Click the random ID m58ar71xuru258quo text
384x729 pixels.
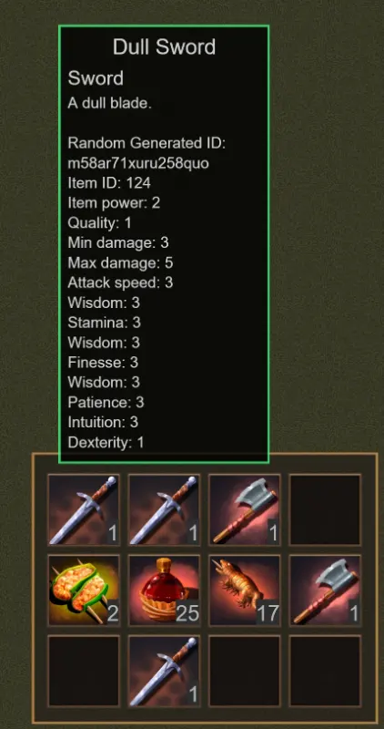(138, 163)
